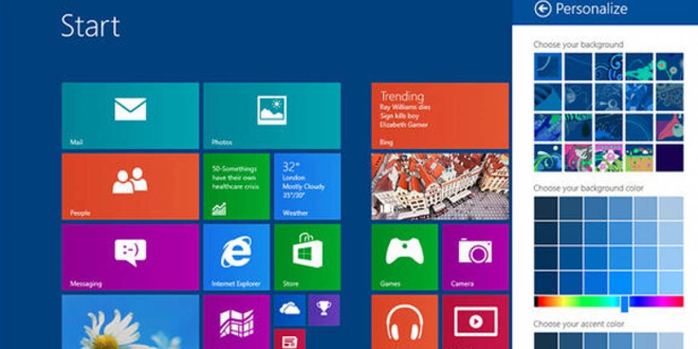This screenshot has height=349, width=698.
Task: Open the Mail tile
Action: click(130, 116)
